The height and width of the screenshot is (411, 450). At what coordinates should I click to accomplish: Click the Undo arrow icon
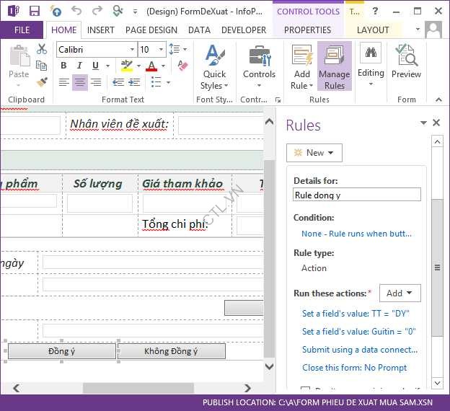coord(76,11)
